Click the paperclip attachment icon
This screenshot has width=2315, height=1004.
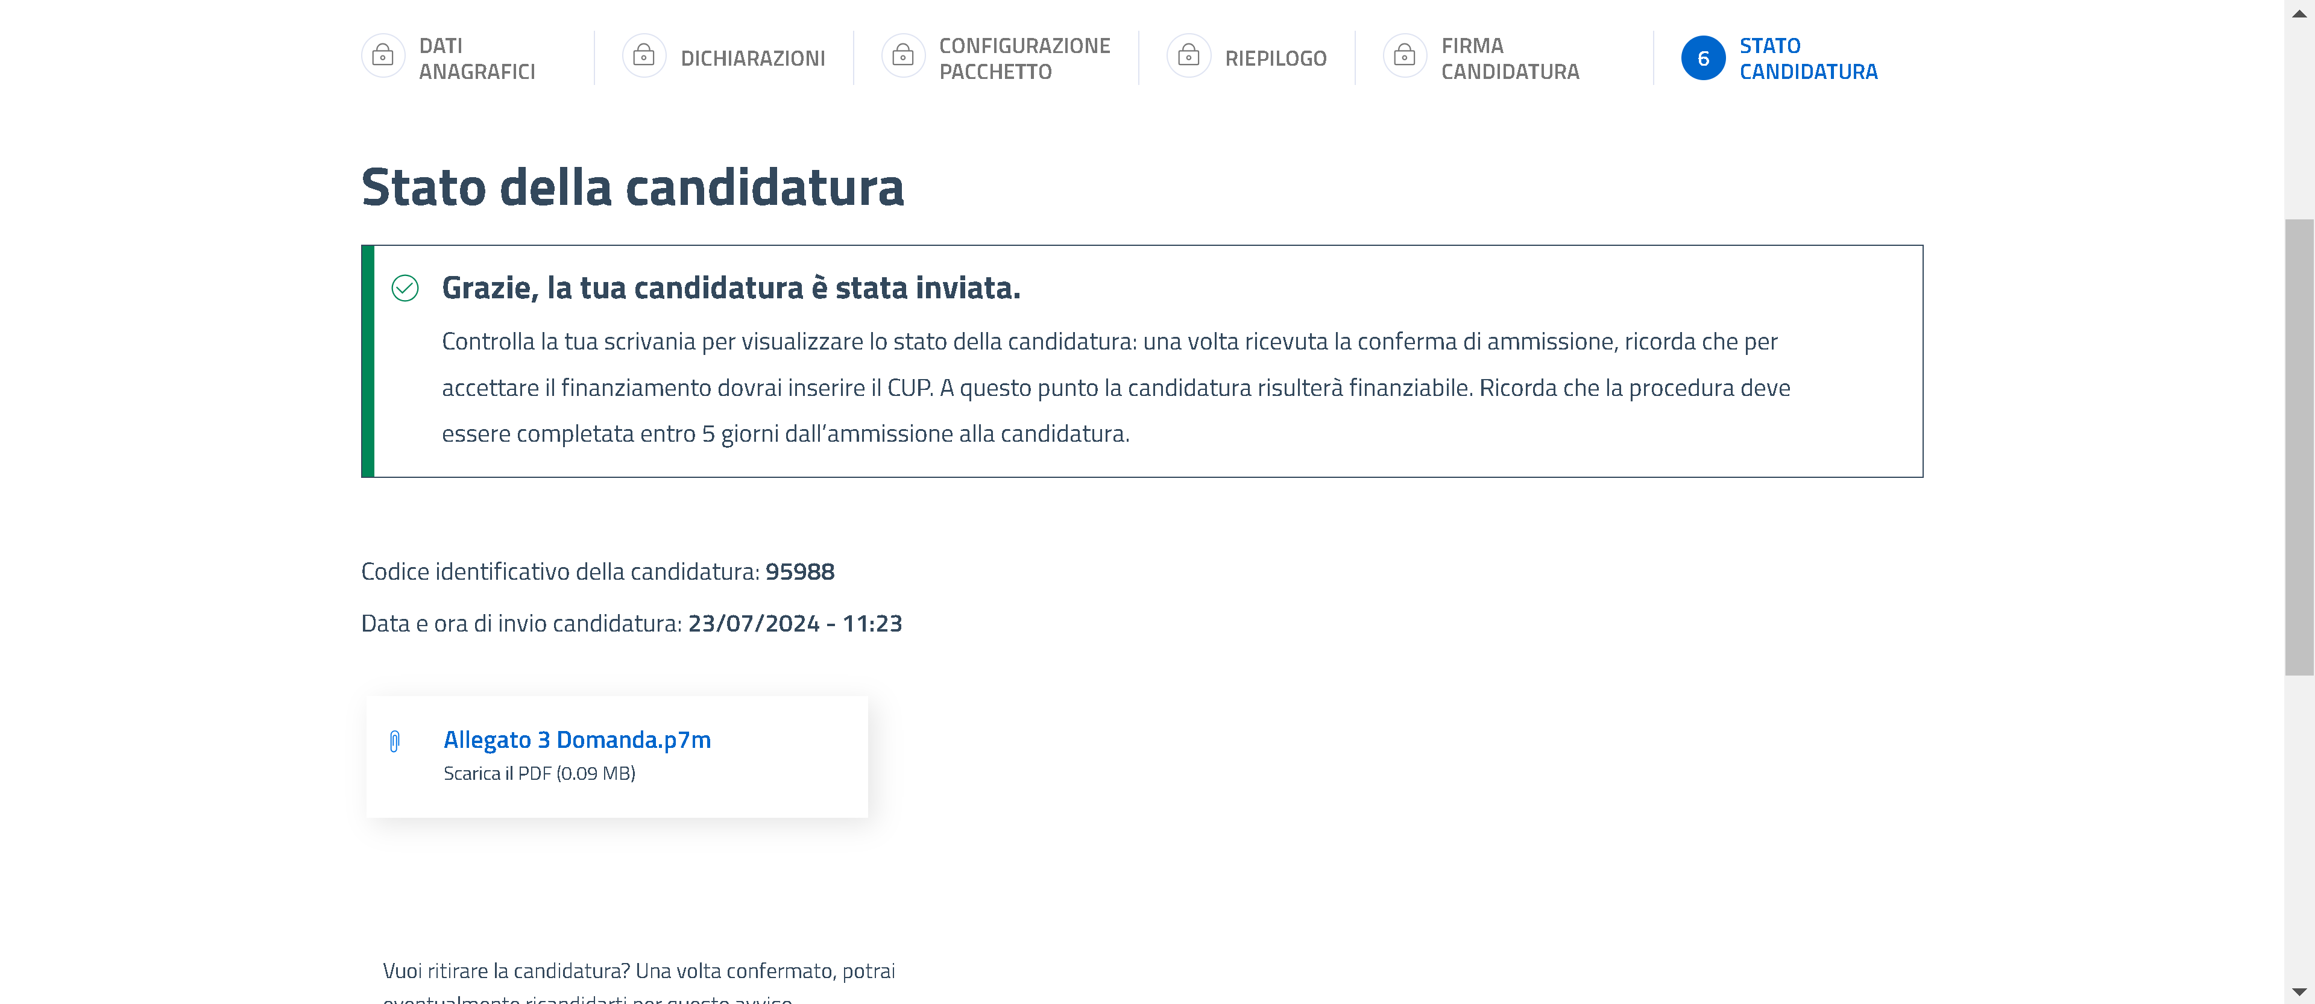tap(394, 742)
